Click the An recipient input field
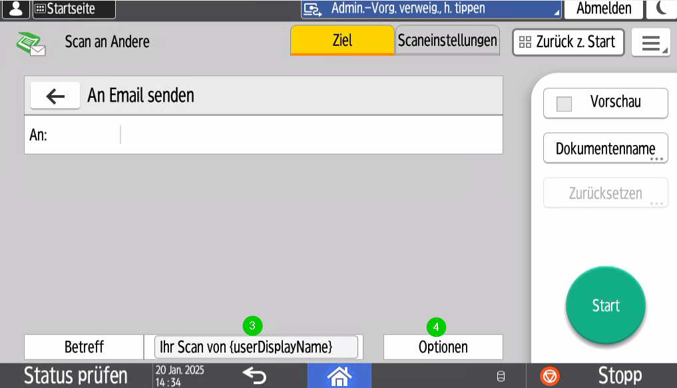 pyautogui.click(x=310, y=135)
